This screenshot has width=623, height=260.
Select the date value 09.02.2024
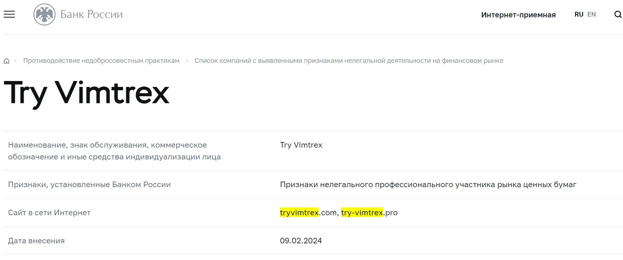[301, 240]
